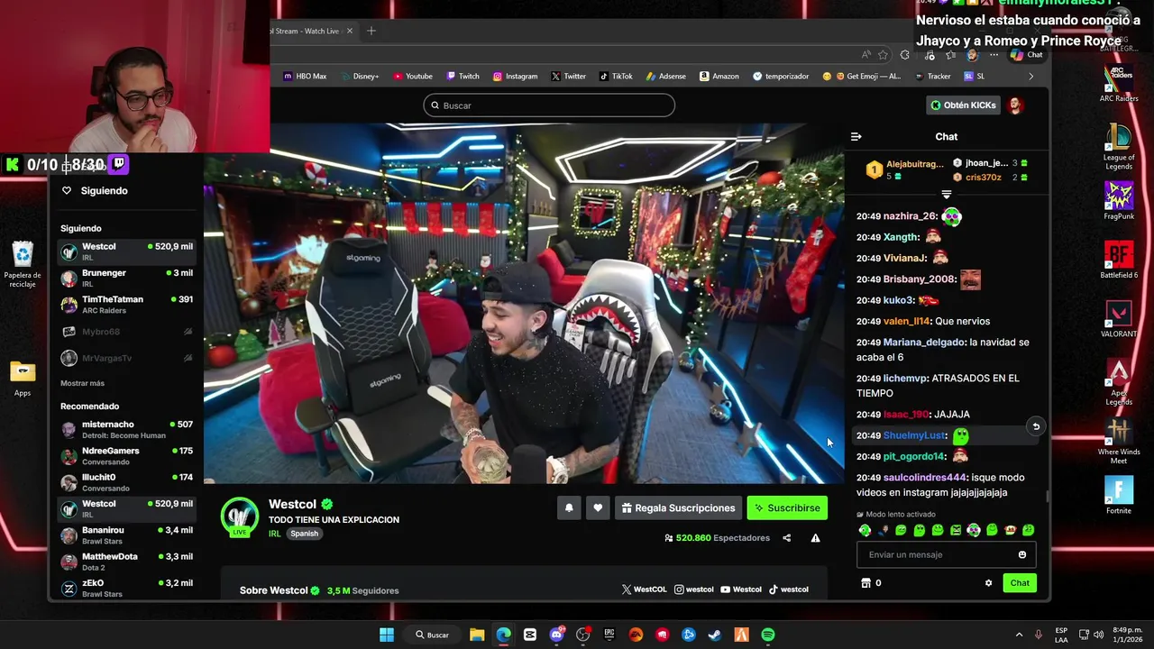Viewport: 1154px width, 649px height.
Task: Click the Westcol channel avatar with LIVE badge
Action: tap(239, 517)
